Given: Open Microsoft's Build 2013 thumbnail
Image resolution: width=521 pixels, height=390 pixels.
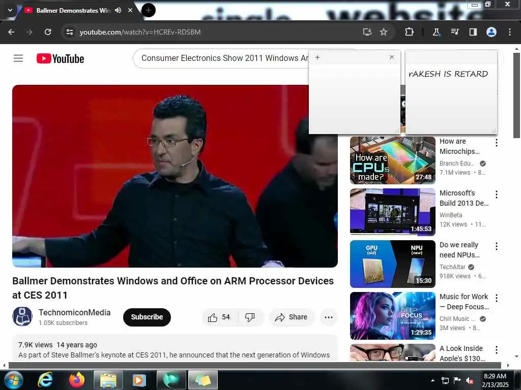Looking at the screenshot, I should point(392,212).
